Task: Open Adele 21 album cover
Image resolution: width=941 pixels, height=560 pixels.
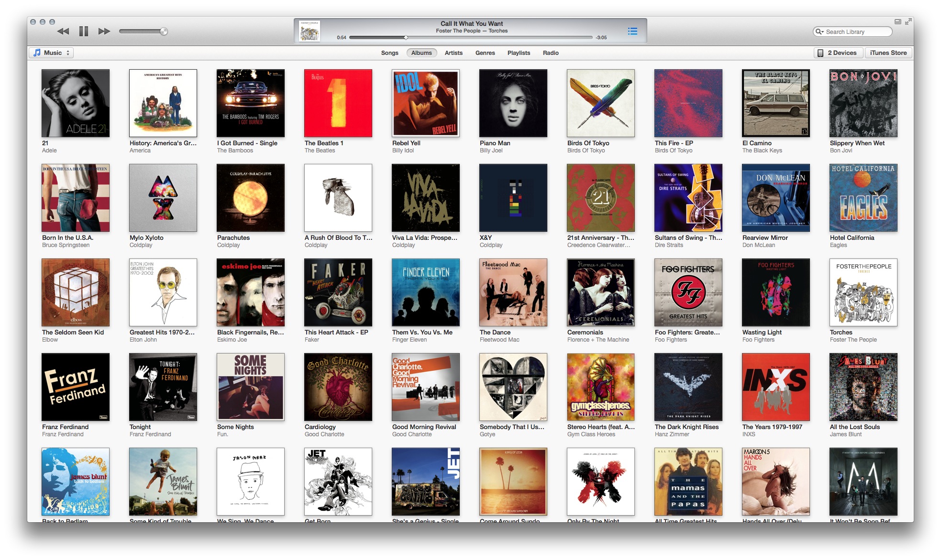Action: click(76, 103)
